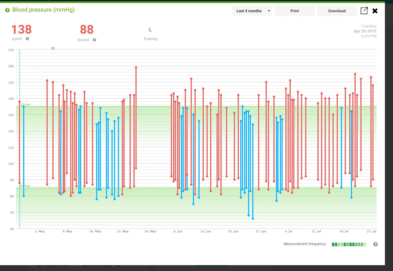Click the Print button
The image size is (393, 271).
(294, 11)
